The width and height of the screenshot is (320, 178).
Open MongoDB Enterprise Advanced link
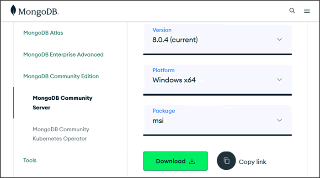(x=63, y=54)
